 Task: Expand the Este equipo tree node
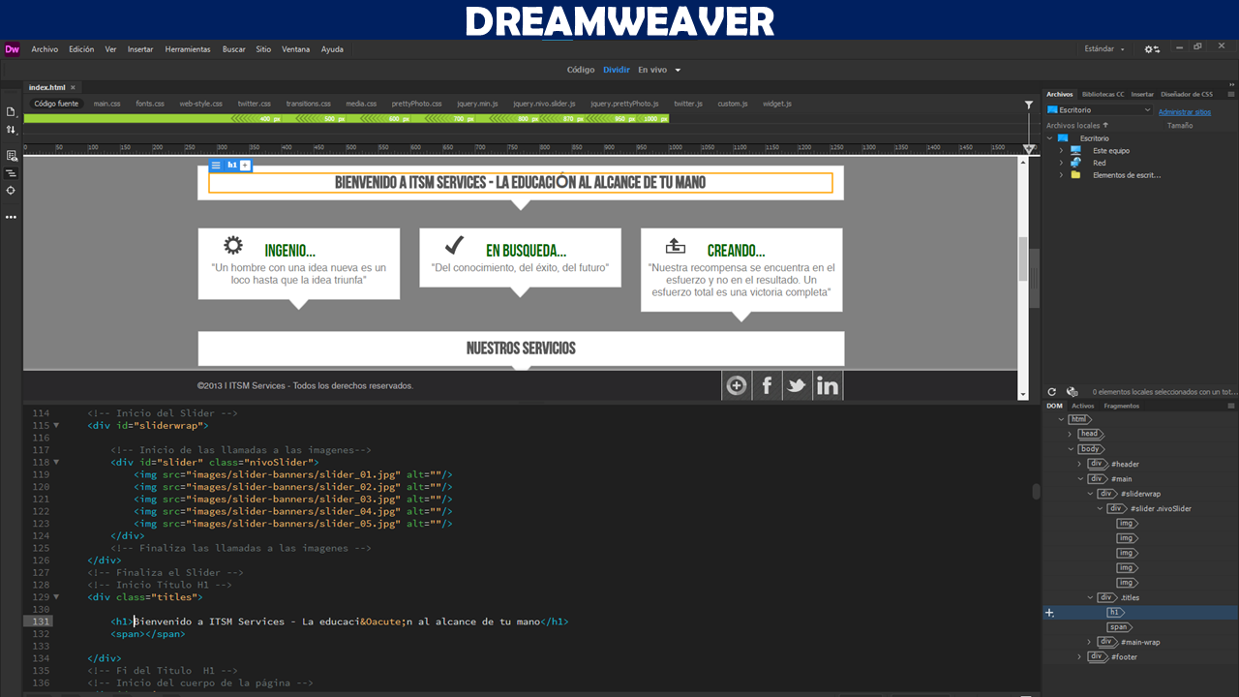coord(1062,151)
